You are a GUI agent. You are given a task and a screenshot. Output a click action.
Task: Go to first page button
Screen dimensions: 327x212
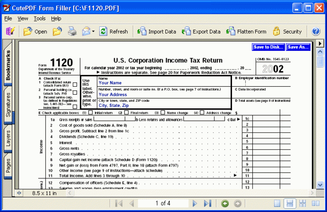tap(119, 203)
